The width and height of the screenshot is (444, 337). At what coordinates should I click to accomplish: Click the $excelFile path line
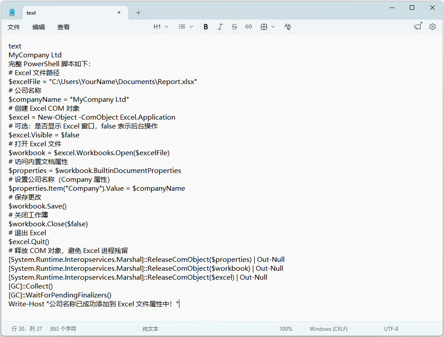pyautogui.click(x=103, y=82)
